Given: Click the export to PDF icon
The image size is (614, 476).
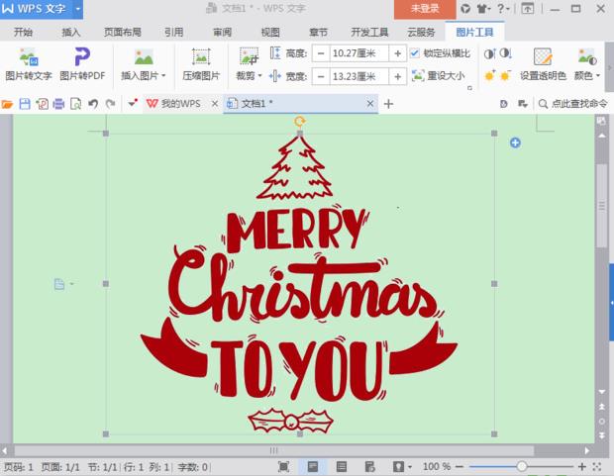Looking at the screenshot, I should (42, 104).
